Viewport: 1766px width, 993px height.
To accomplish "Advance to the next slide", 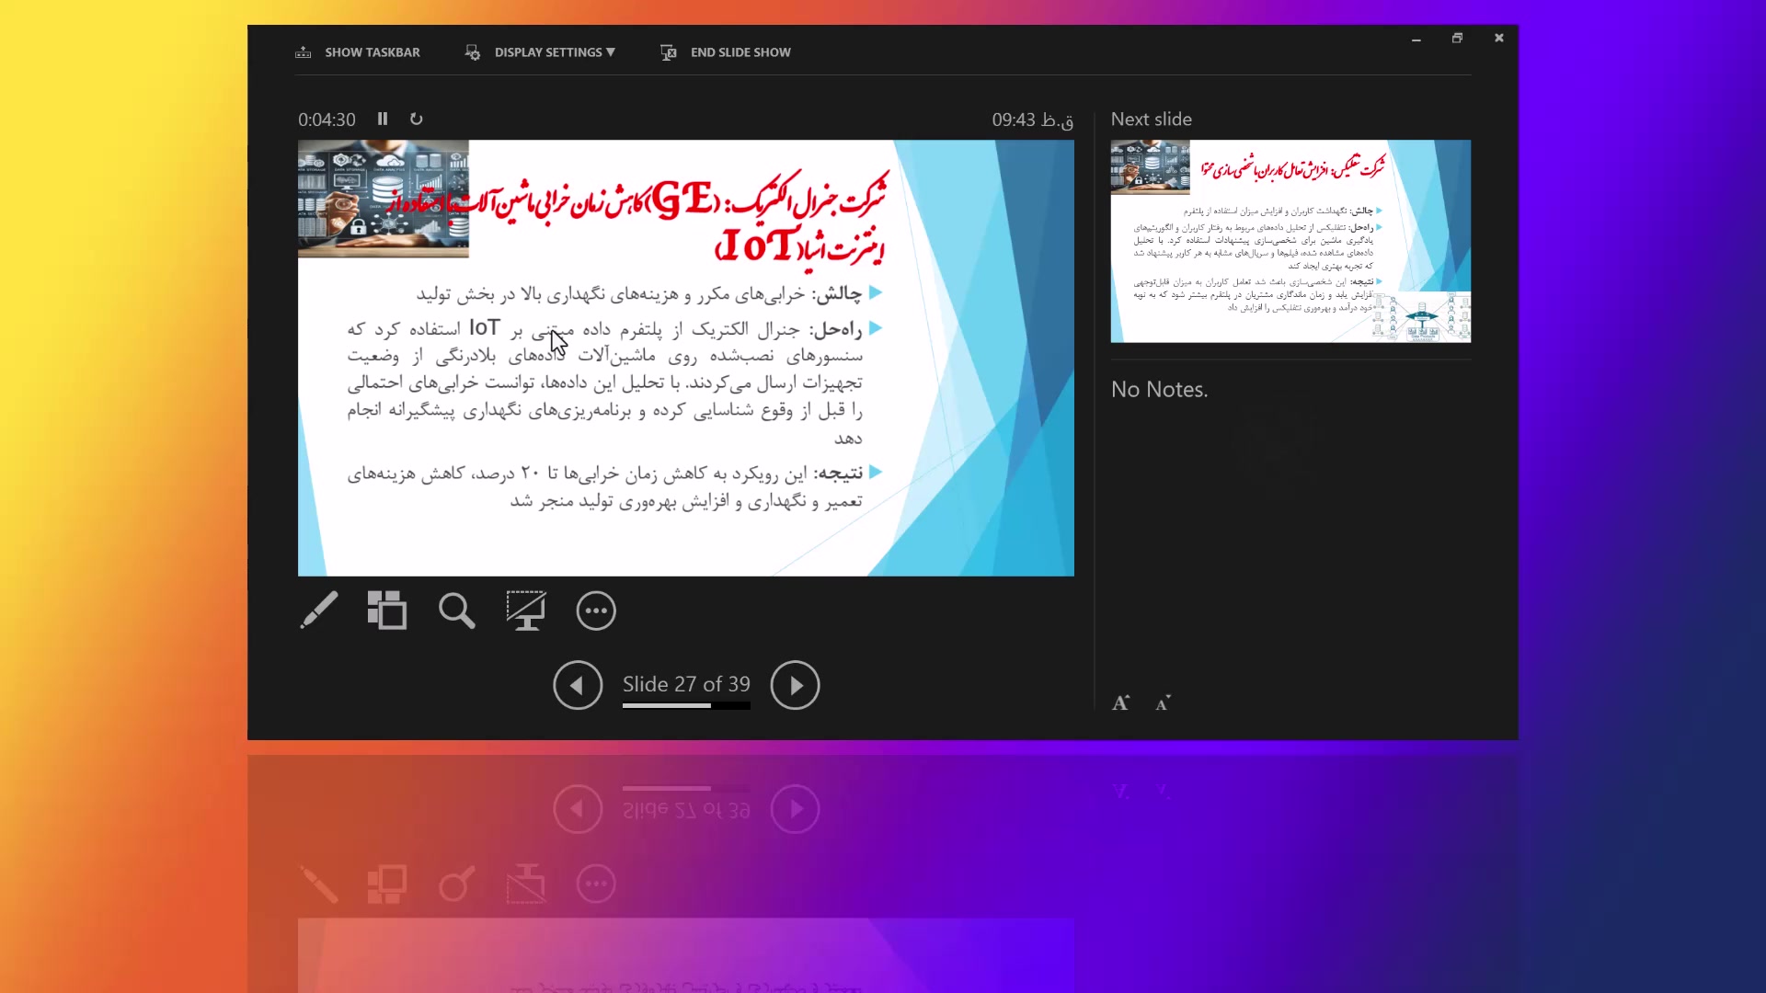I will pyautogui.click(x=795, y=685).
